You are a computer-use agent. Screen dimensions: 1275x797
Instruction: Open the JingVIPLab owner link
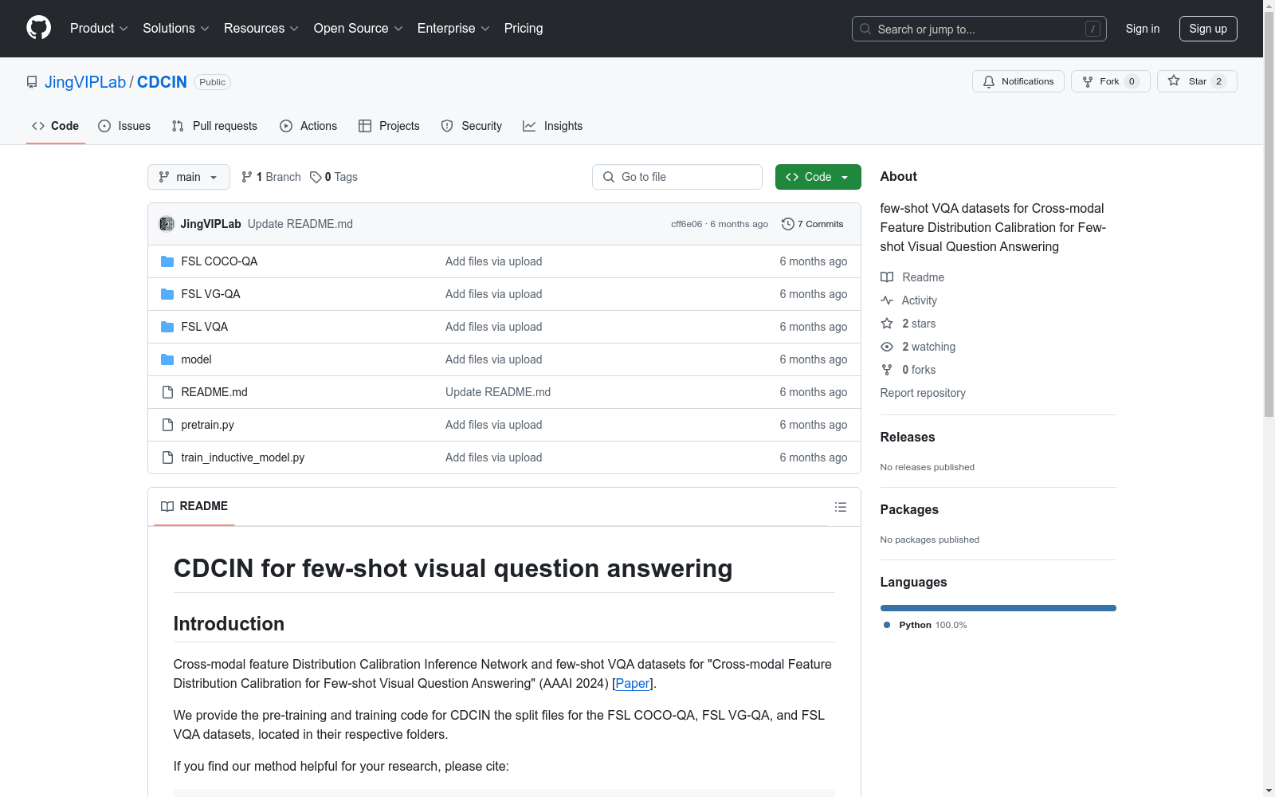pos(85,82)
